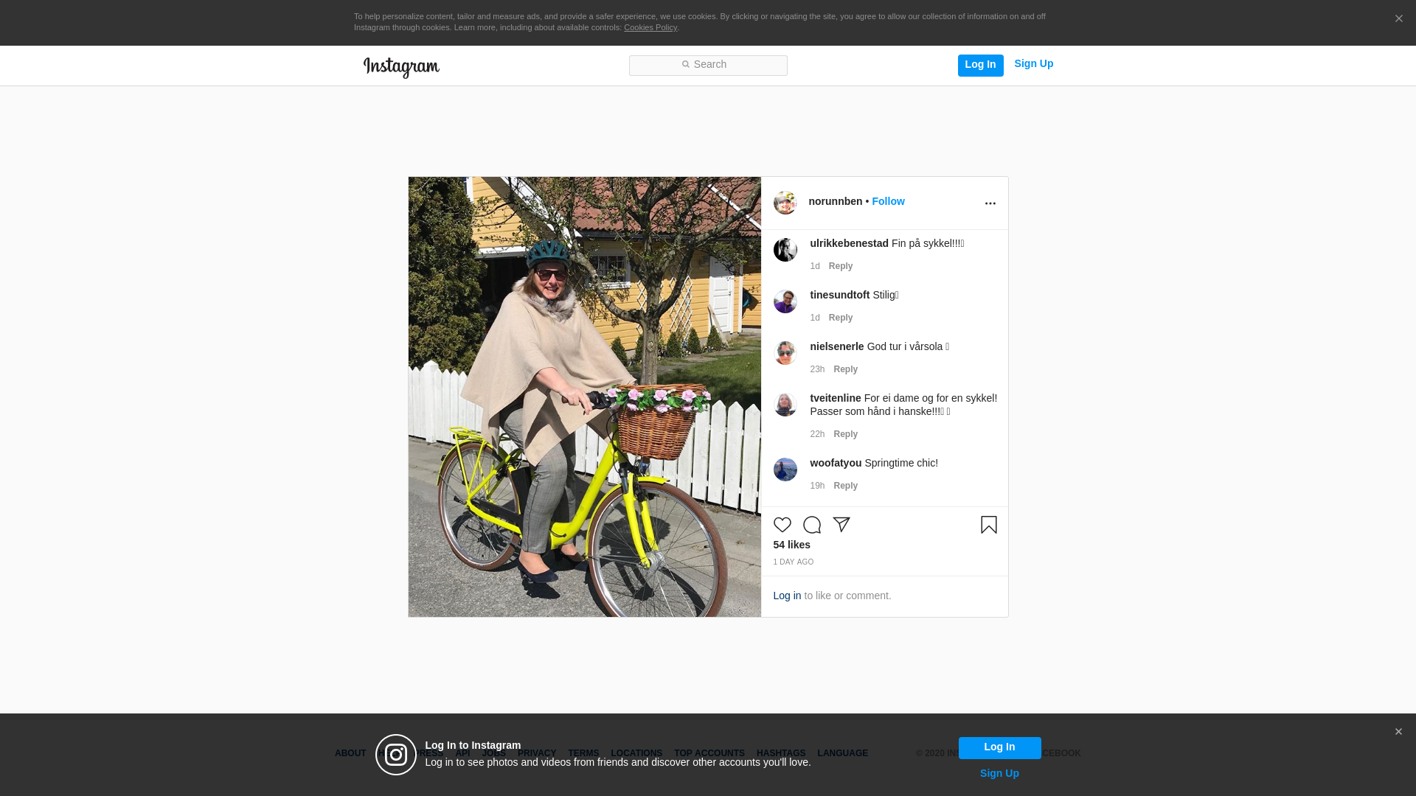
Task: Click the Log In button in header
Action: click(x=981, y=65)
